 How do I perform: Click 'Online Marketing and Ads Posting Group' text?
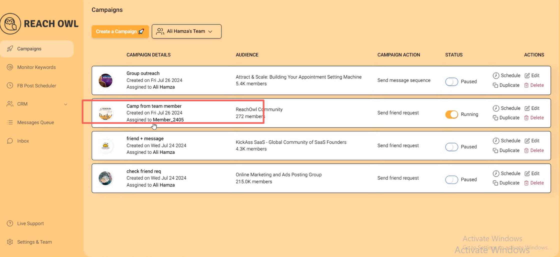278,175
